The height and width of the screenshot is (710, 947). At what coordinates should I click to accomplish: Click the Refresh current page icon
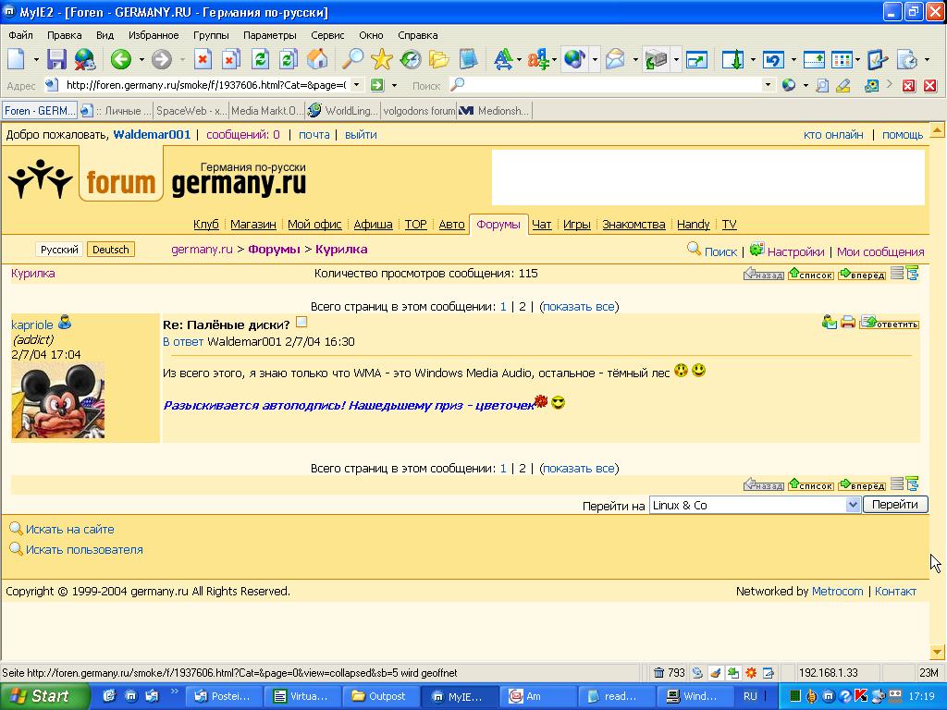pyautogui.click(x=260, y=59)
